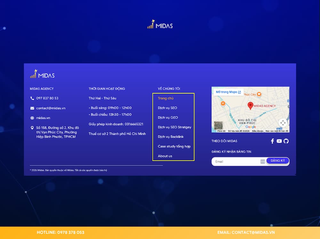Screen dimensions: 320x239
Task: Click the password-manager icon in Email field
Action: tap(263, 162)
